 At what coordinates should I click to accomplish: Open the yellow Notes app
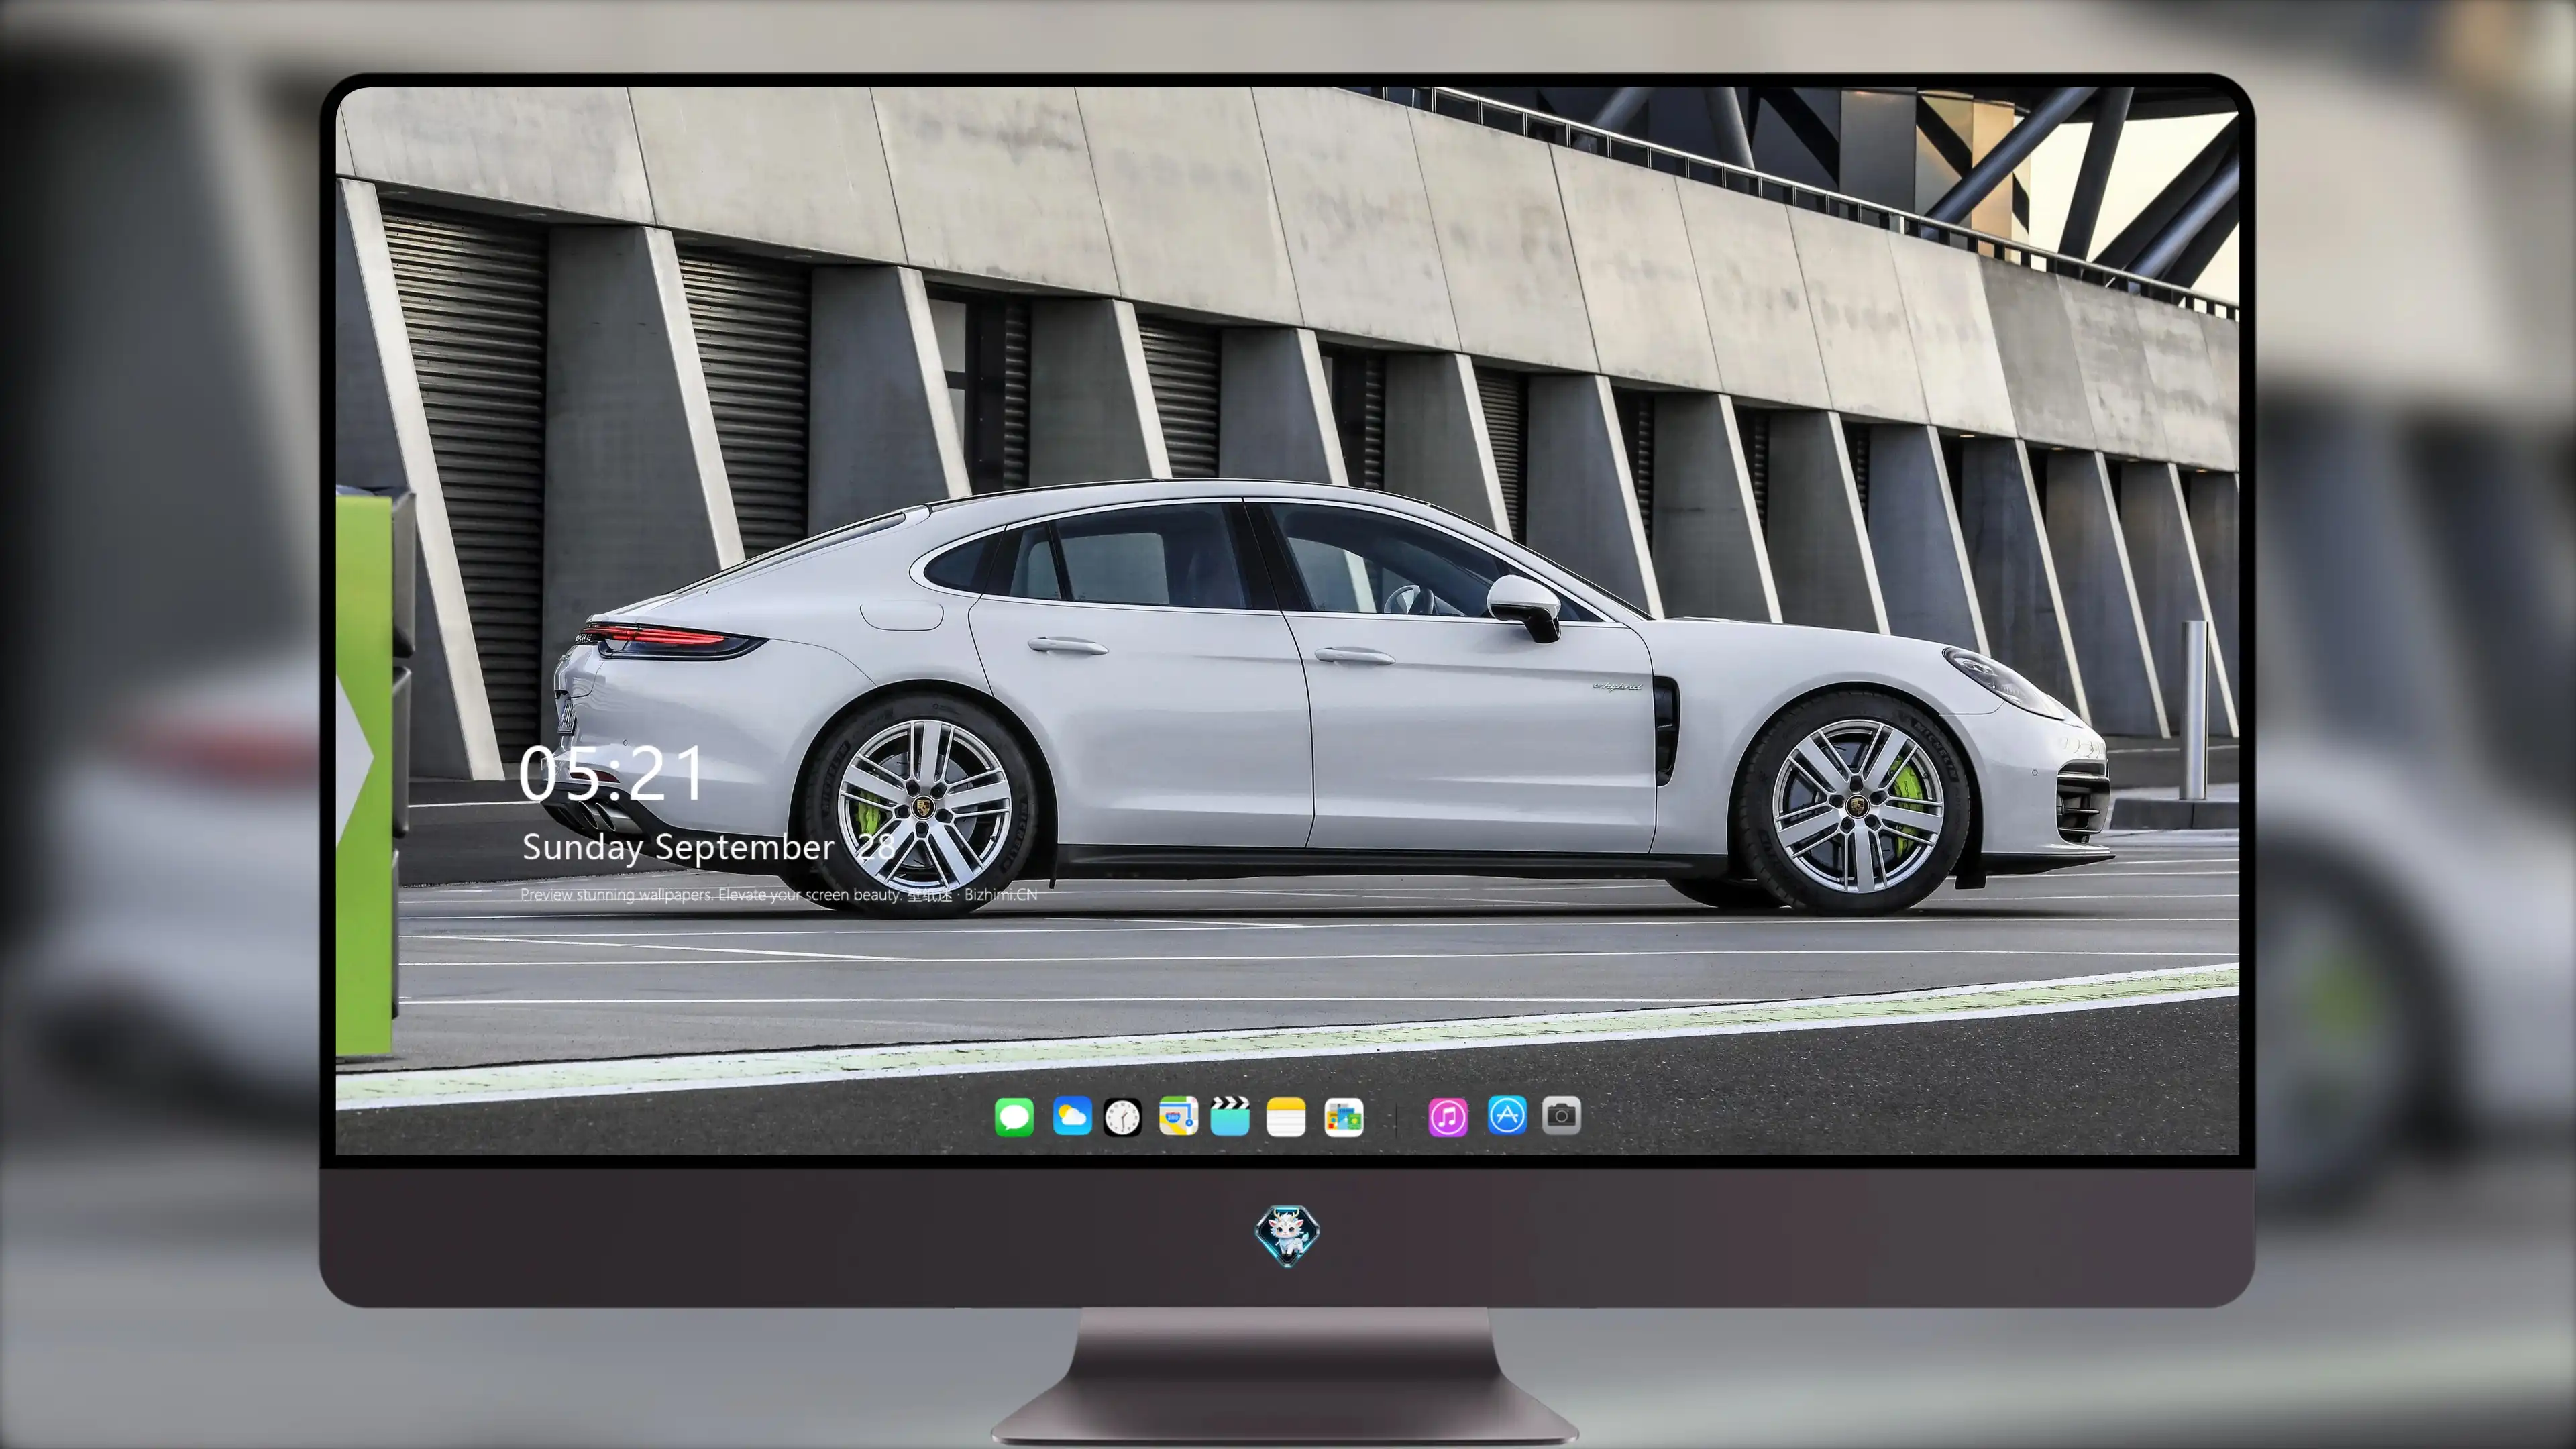tap(1286, 1116)
